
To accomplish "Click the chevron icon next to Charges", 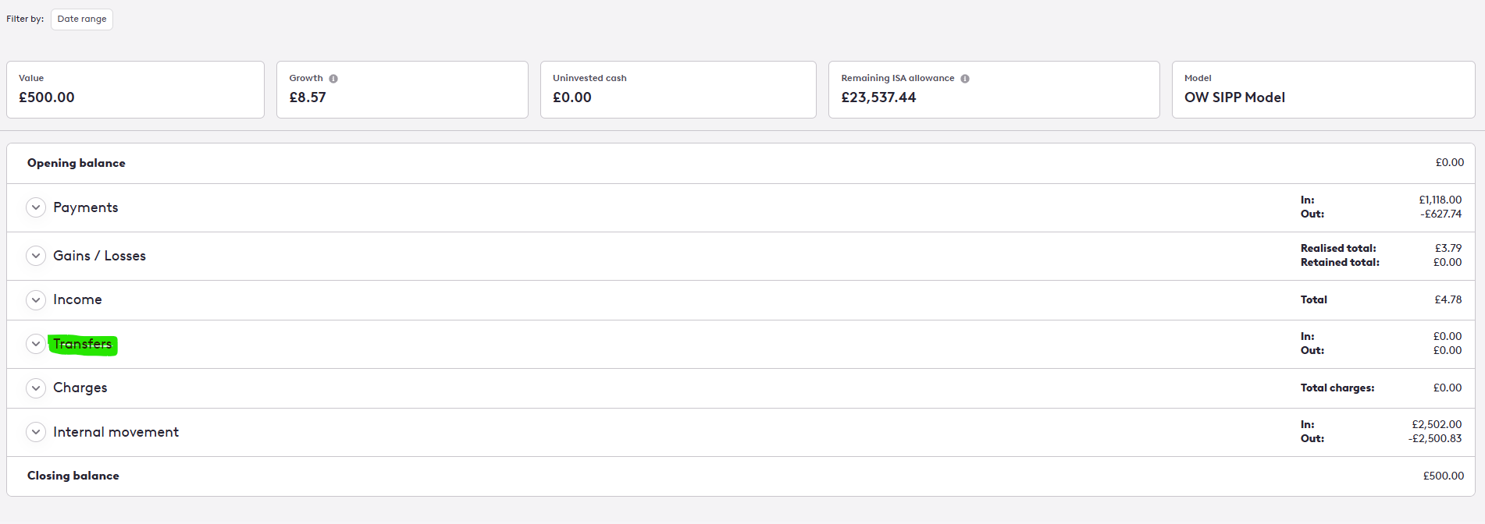I will tap(36, 388).
